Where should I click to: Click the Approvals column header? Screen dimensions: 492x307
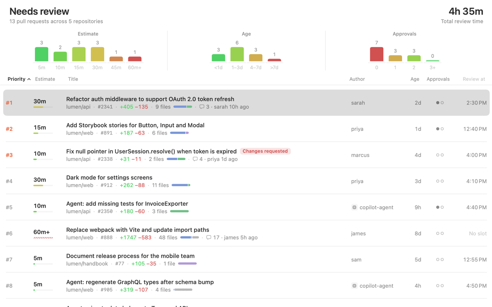(x=438, y=79)
